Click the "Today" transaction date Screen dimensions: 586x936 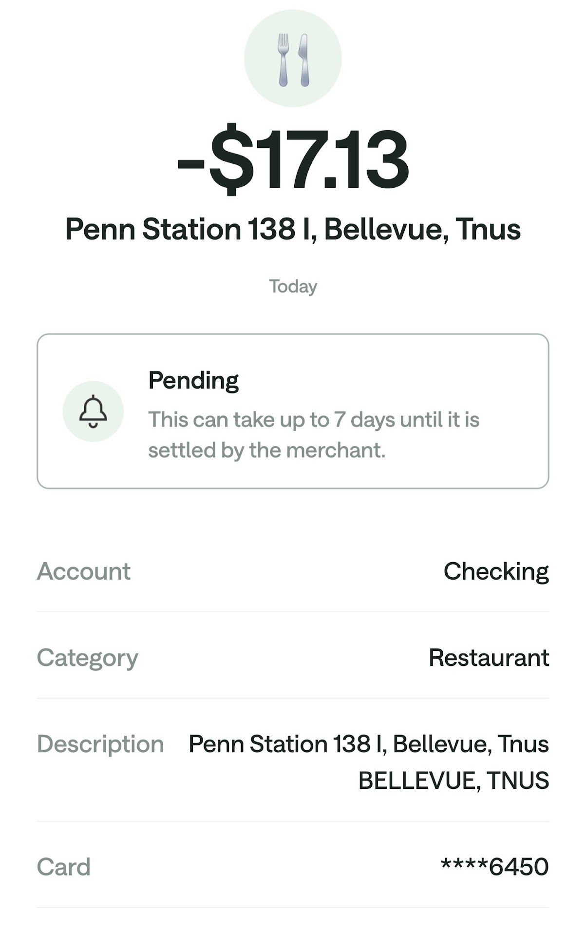click(x=293, y=286)
